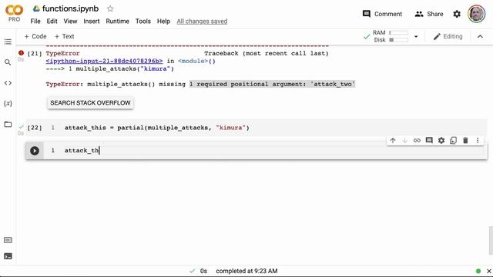Mirror cell in tab icon

pos(454,140)
